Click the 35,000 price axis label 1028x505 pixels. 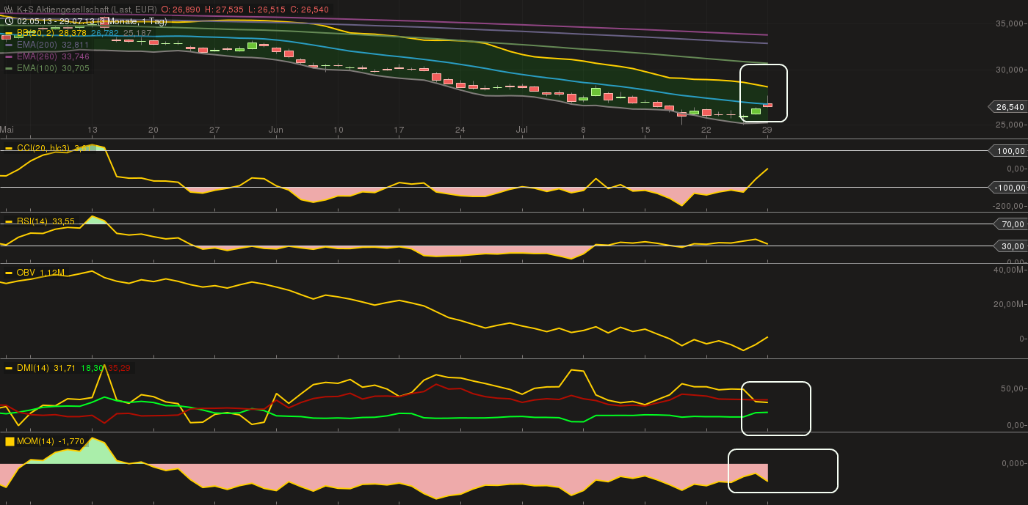click(1009, 24)
